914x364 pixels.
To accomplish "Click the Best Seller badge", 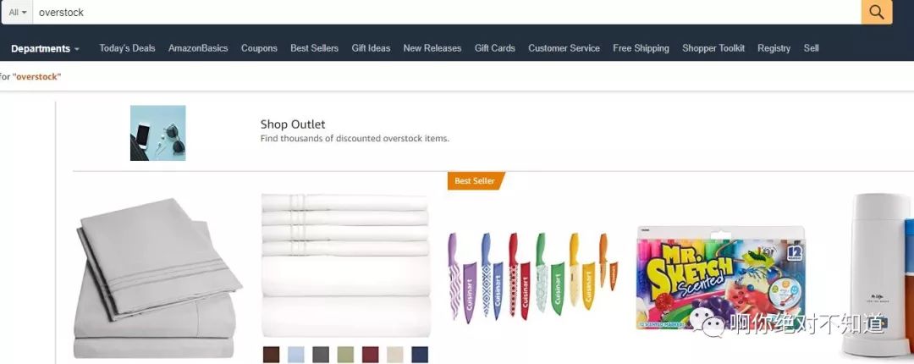I will [x=476, y=181].
